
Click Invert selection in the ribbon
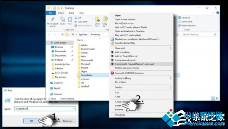[x=187, y=26]
